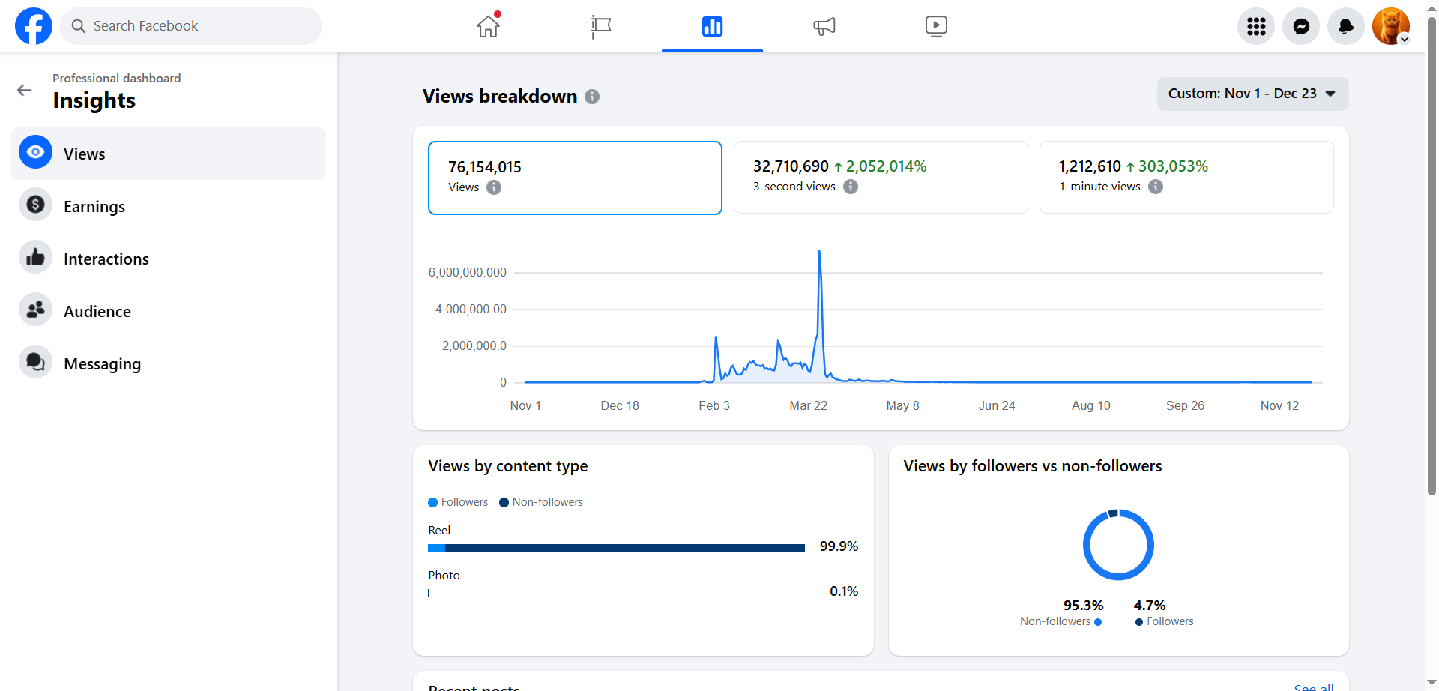Viewport: 1439px width, 691px height.
Task: Select the 76,154,015 Views metric card
Action: (x=575, y=178)
